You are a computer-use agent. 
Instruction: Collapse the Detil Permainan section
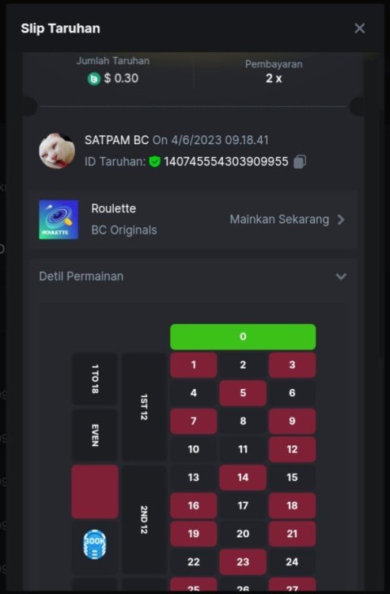click(x=341, y=276)
